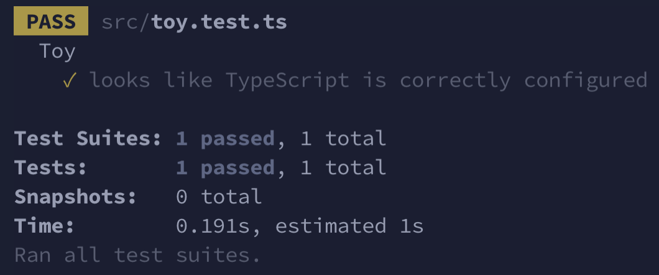This screenshot has height=275, width=659.
Task: Click the estimated 1s text
Action: [x=349, y=226]
